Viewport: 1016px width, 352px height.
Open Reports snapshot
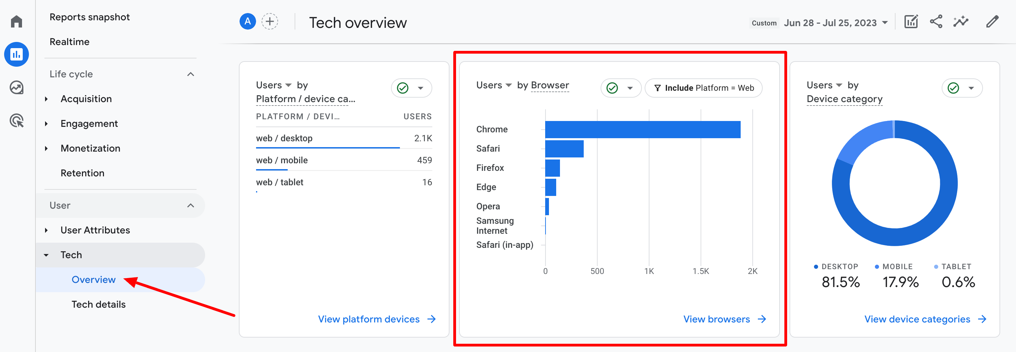89,16
